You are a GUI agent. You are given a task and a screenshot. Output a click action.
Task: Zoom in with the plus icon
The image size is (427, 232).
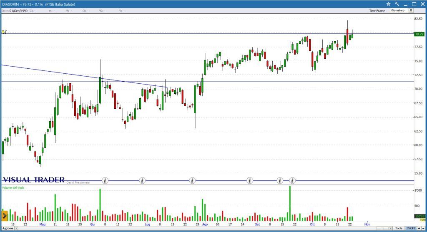(x=419, y=228)
